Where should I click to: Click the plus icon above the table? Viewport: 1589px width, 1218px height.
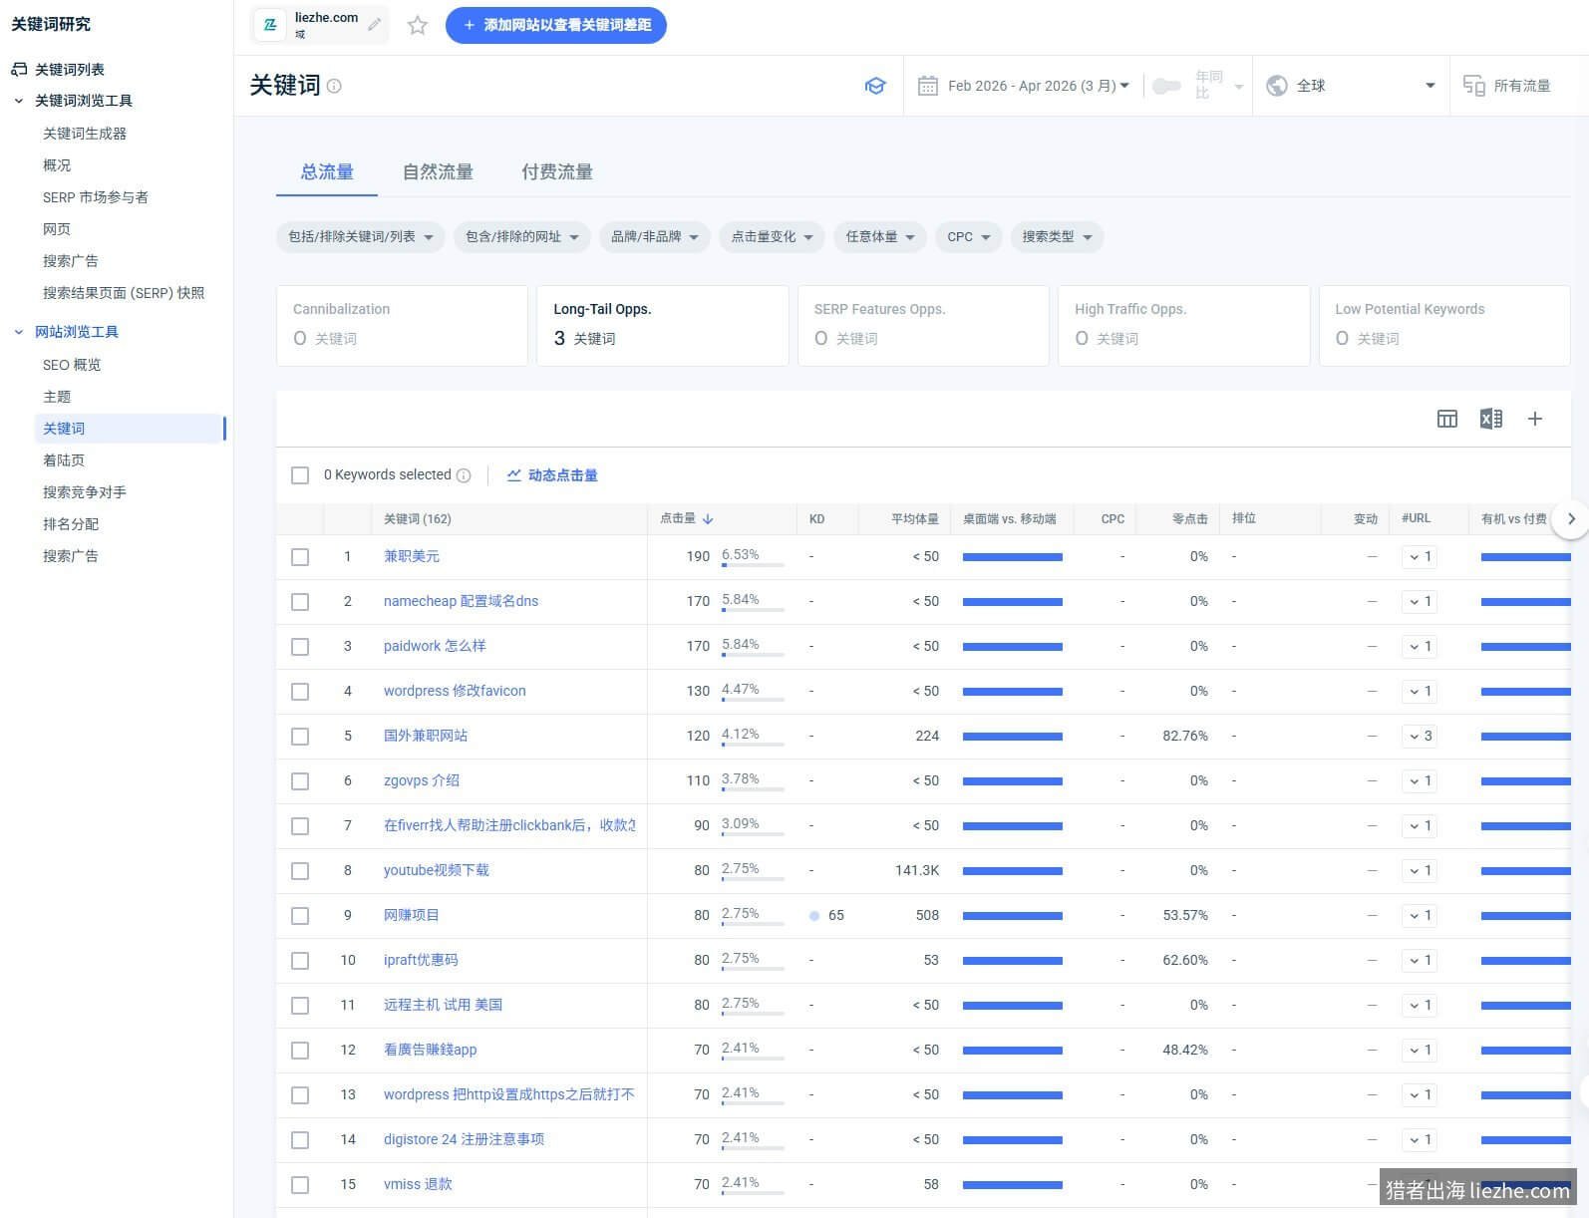[x=1535, y=419]
